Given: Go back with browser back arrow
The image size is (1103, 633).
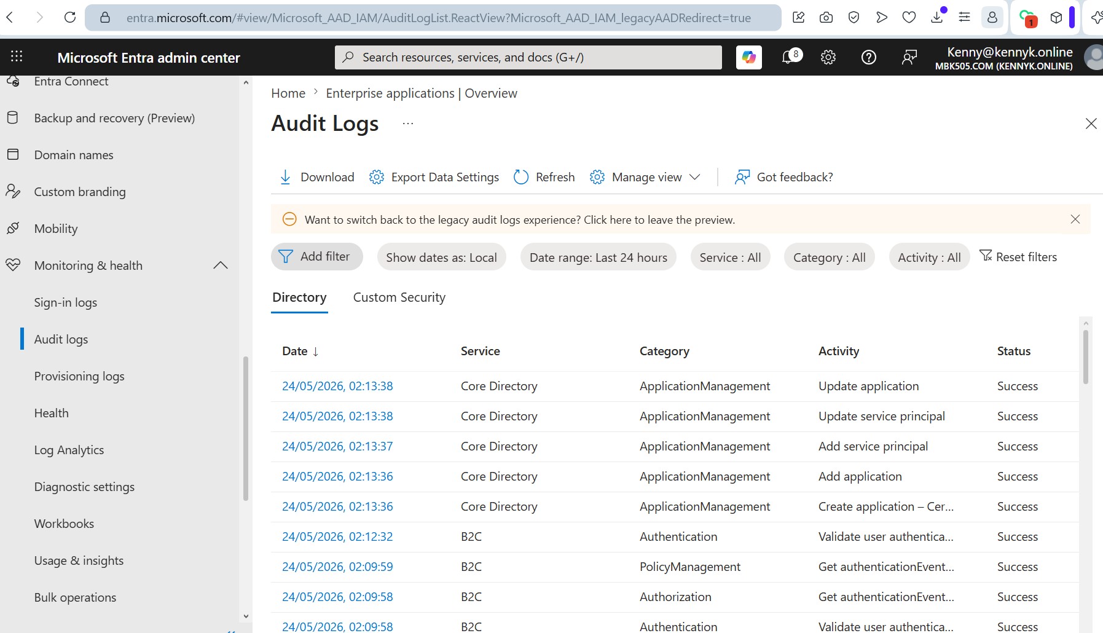Looking at the screenshot, I should (x=10, y=17).
